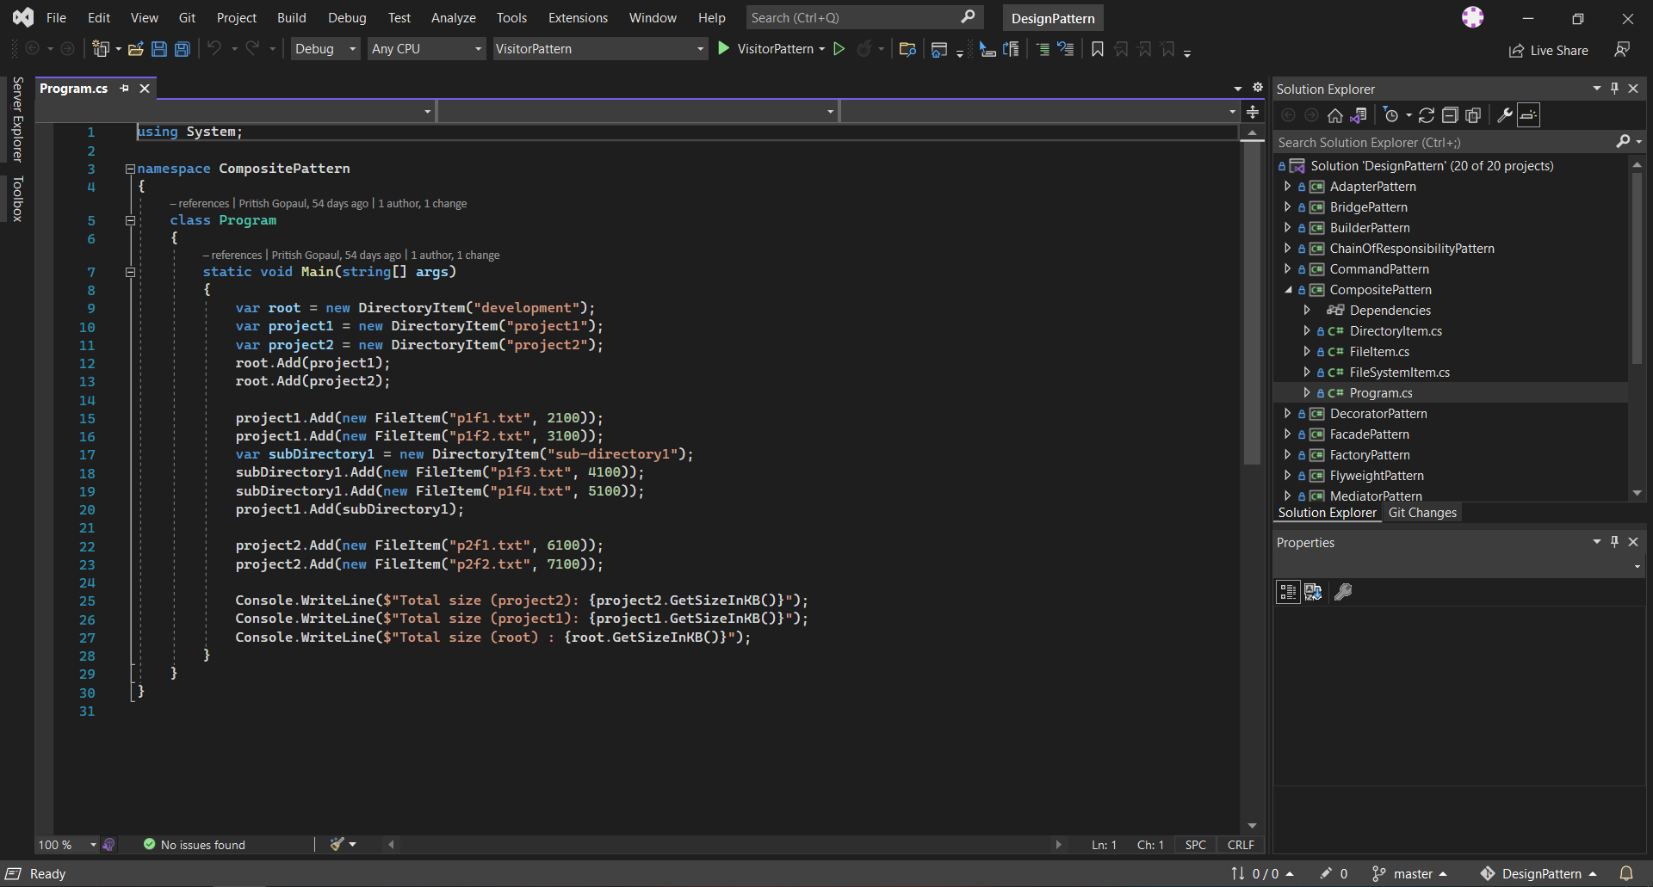Toggle Show All Files in Solution Explorer
The height and width of the screenshot is (887, 1653).
(1473, 115)
